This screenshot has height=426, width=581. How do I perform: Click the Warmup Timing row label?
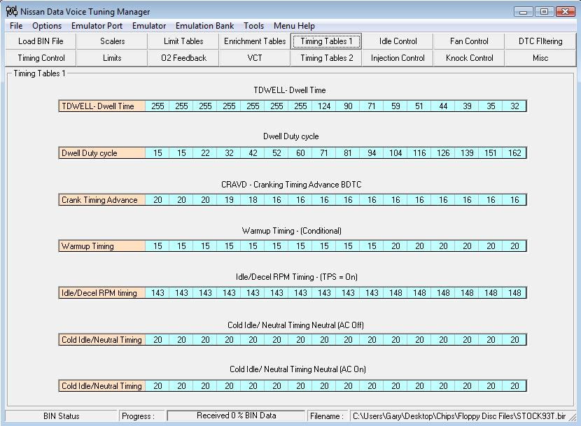[102, 246]
